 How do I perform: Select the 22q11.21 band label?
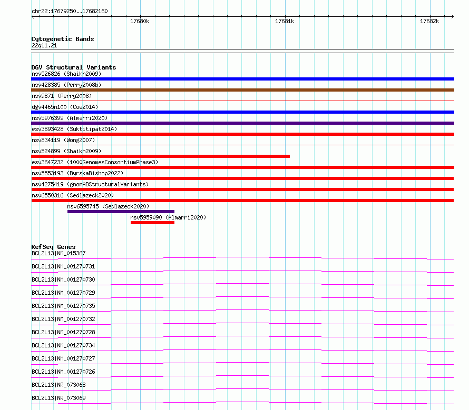click(44, 45)
